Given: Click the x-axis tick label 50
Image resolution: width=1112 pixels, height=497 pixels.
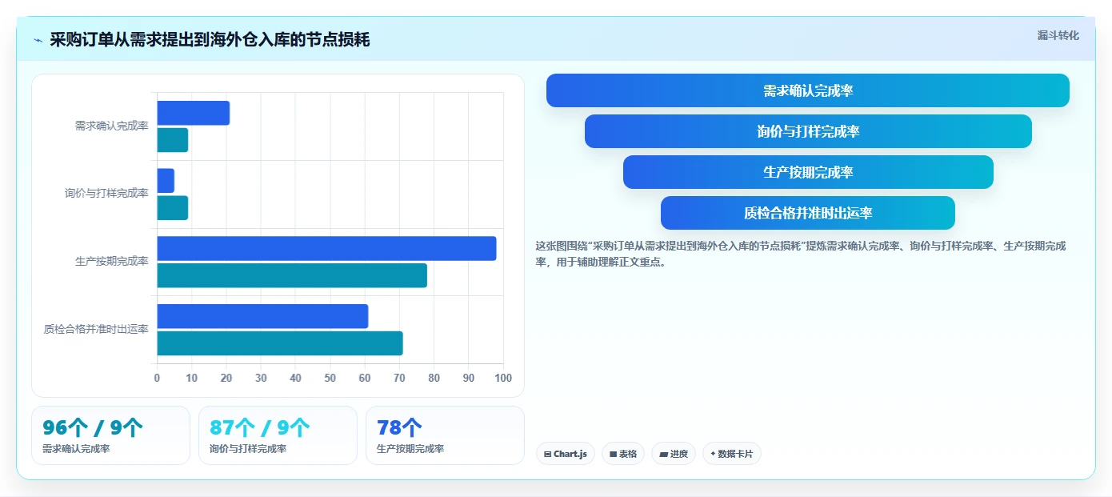Looking at the screenshot, I should [330, 378].
